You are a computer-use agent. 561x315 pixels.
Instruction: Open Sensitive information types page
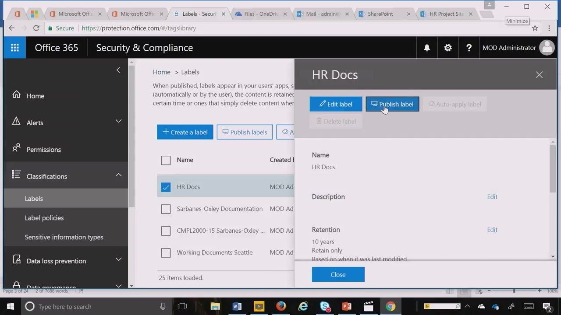click(64, 237)
